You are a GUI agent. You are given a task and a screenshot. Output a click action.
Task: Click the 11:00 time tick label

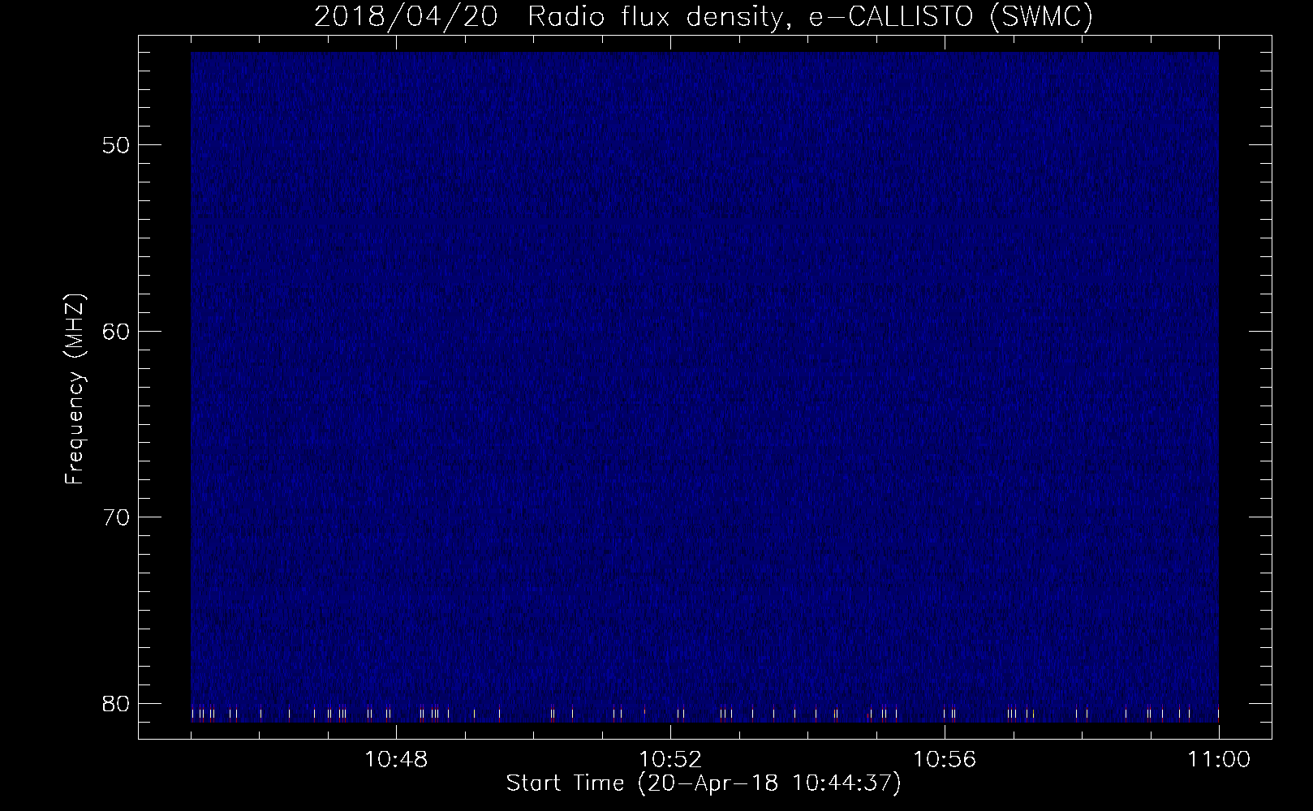click(1219, 759)
